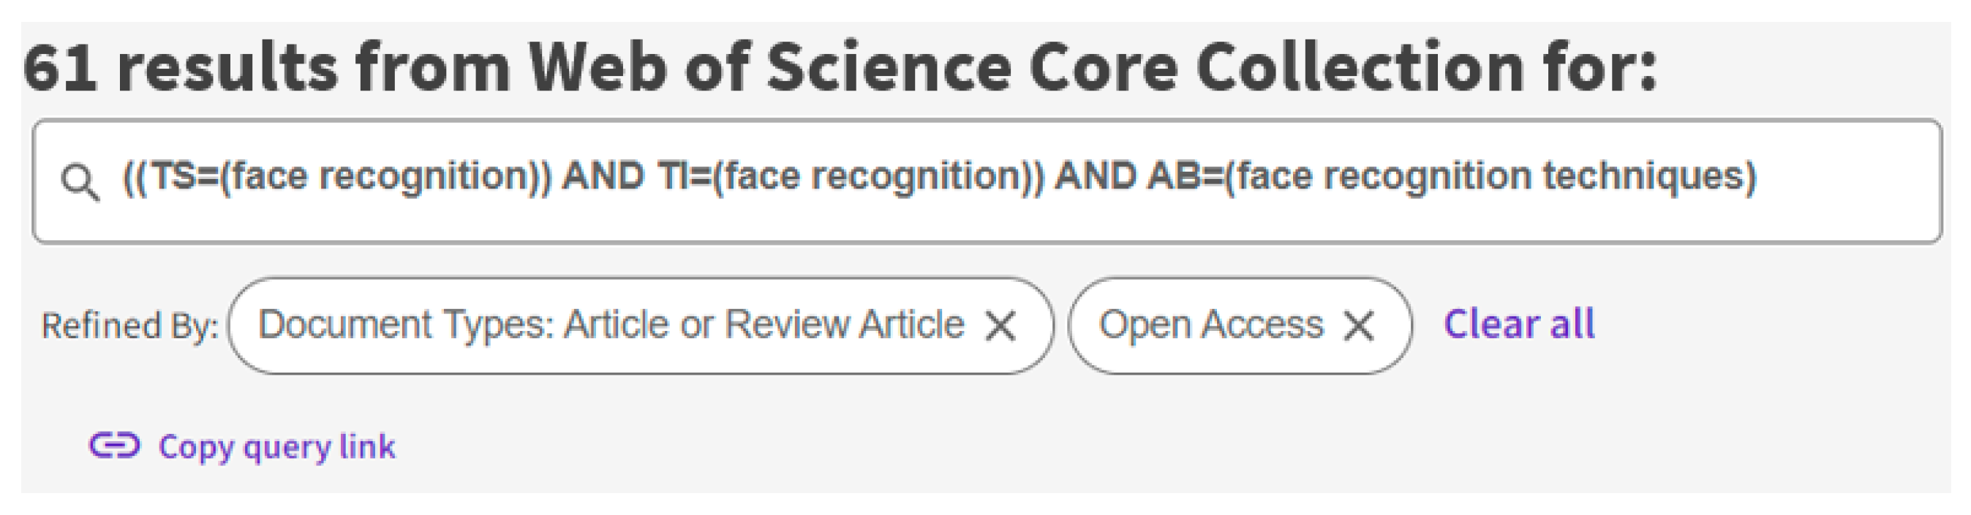Click Web of Science Core Collection heading text
The width and height of the screenshot is (1971, 515).
pyautogui.click(x=1026, y=67)
